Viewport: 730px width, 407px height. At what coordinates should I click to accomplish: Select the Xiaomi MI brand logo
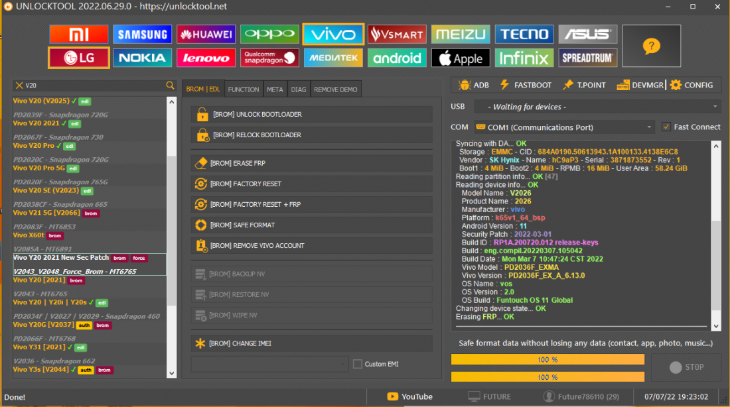(79, 34)
